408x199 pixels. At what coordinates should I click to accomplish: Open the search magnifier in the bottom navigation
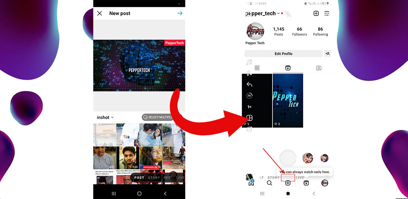pyautogui.click(x=269, y=183)
